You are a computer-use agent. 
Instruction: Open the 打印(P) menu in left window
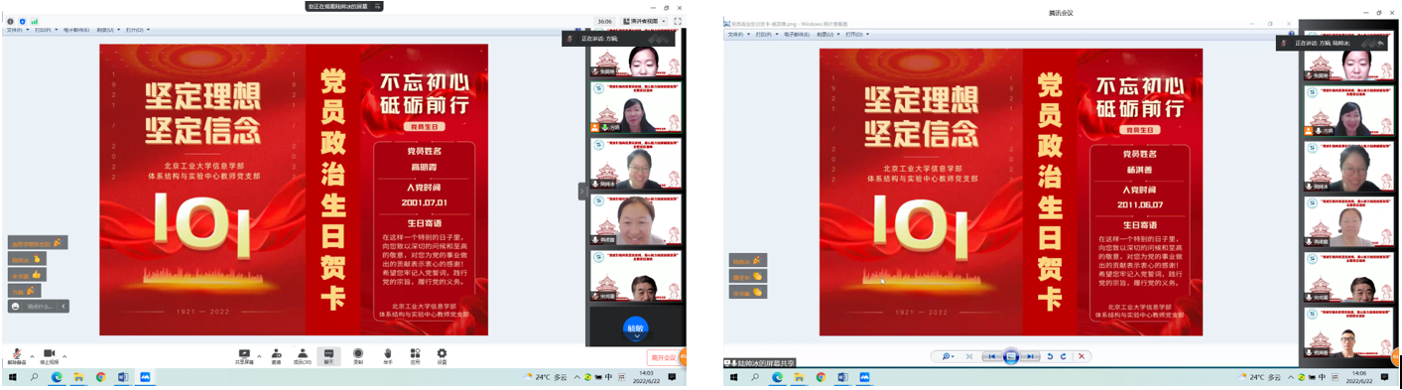(45, 30)
